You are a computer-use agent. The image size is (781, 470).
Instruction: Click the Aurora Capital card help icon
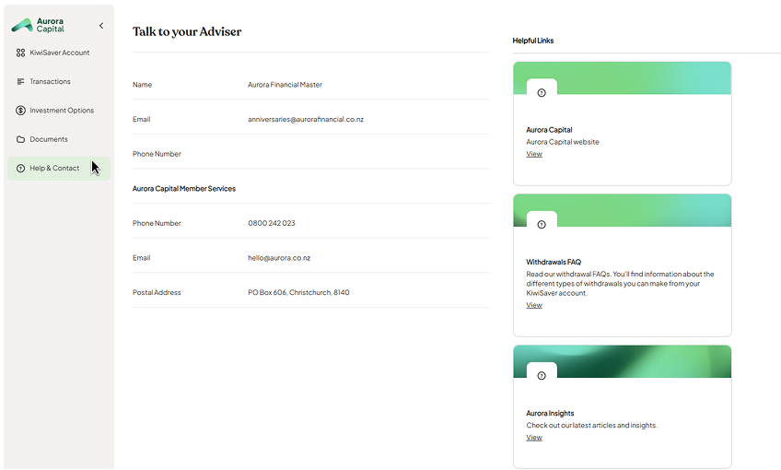pyautogui.click(x=542, y=93)
